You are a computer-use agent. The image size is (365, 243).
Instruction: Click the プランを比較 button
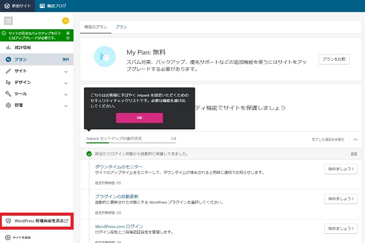point(334,60)
